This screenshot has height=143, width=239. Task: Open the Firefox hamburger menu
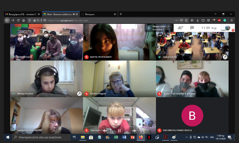tap(231, 20)
